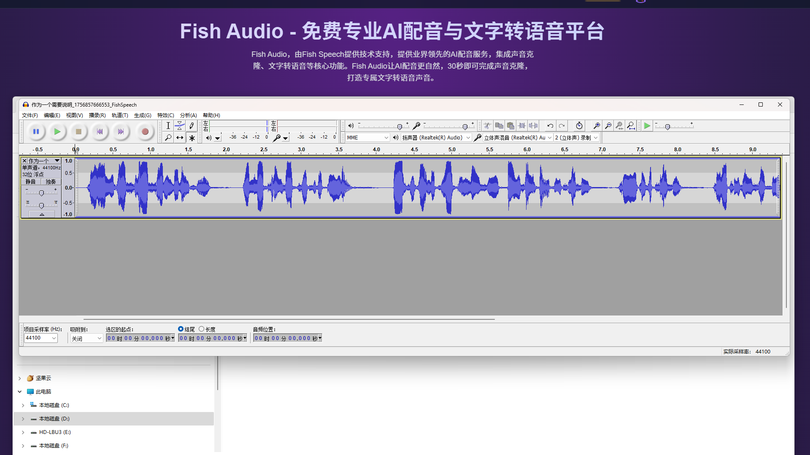
Task: Adjust the track gain slider
Action: tap(41, 193)
